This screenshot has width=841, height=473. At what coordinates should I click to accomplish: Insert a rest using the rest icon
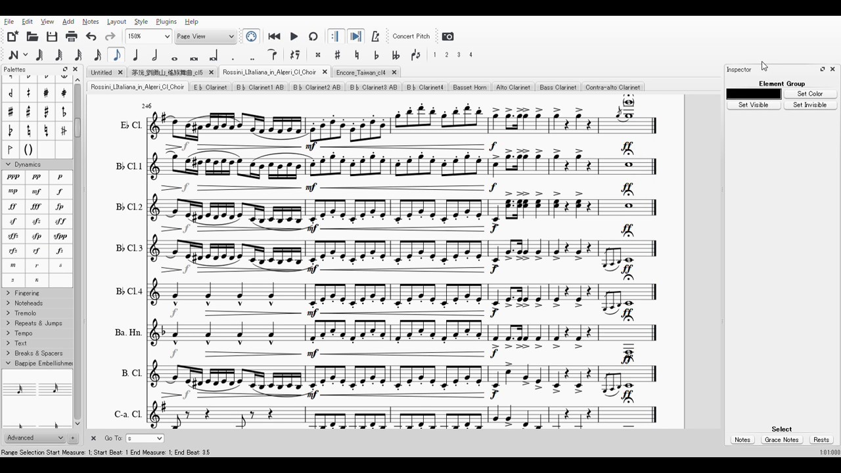tap(295, 55)
